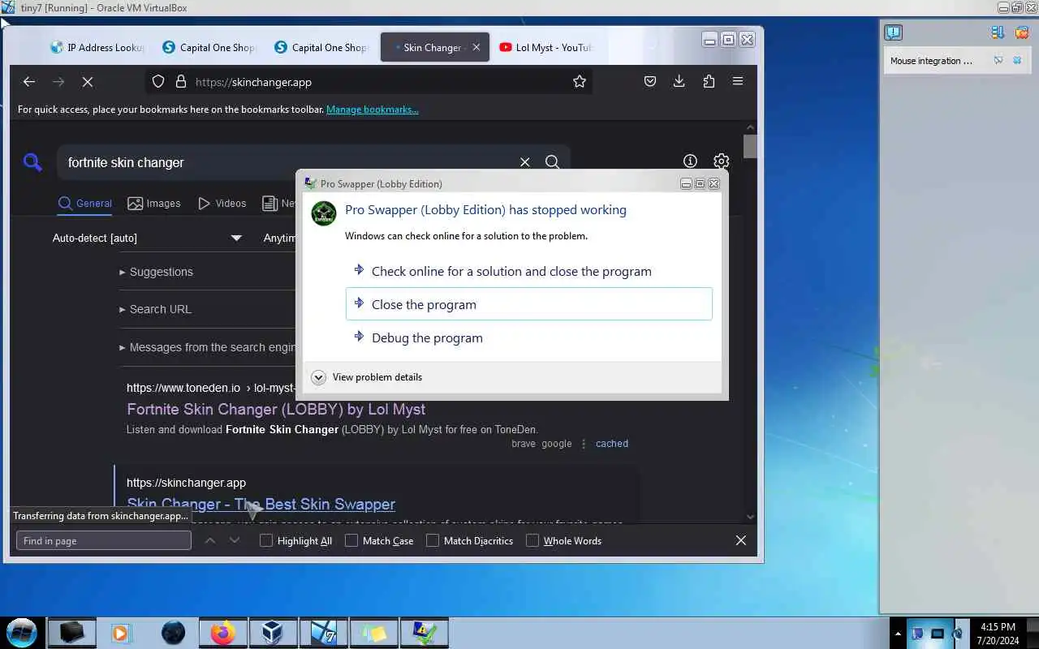The height and width of the screenshot is (649, 1039).
Task: Expand Messages from the search engines
Action: (207, 347)
